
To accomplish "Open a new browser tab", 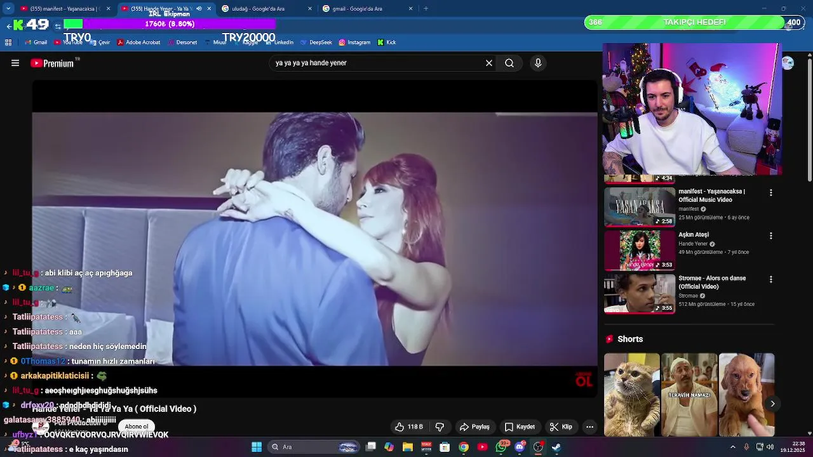I will pyautogui.click(x=426, y=9).
